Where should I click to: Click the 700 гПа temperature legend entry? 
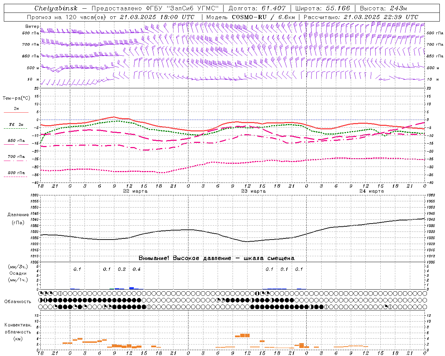[x=16, y=157]
